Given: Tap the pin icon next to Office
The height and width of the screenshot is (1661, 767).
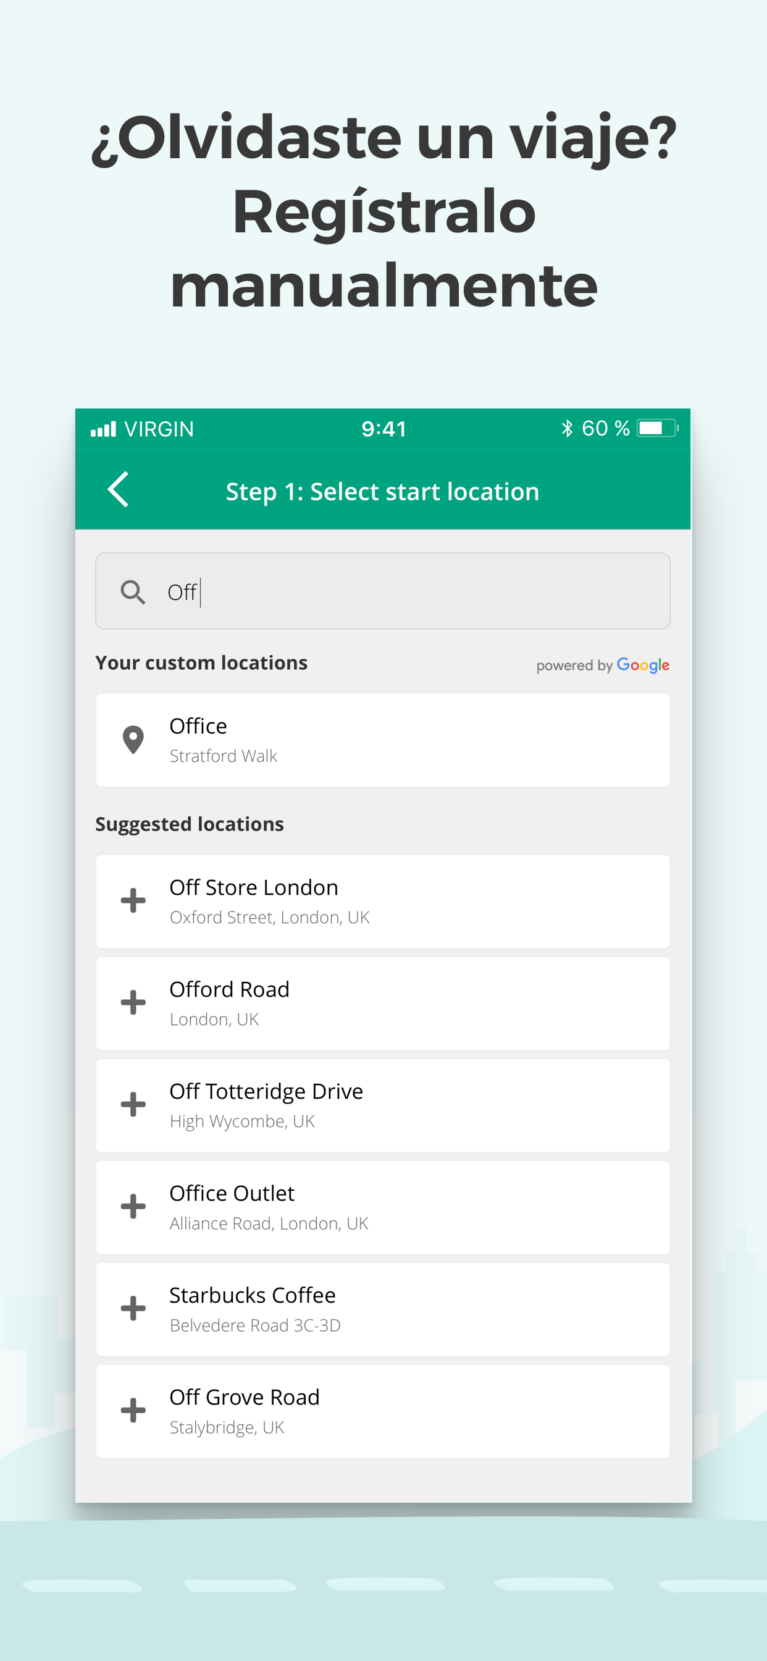Looking at the screenshot, I should (133, 740).
